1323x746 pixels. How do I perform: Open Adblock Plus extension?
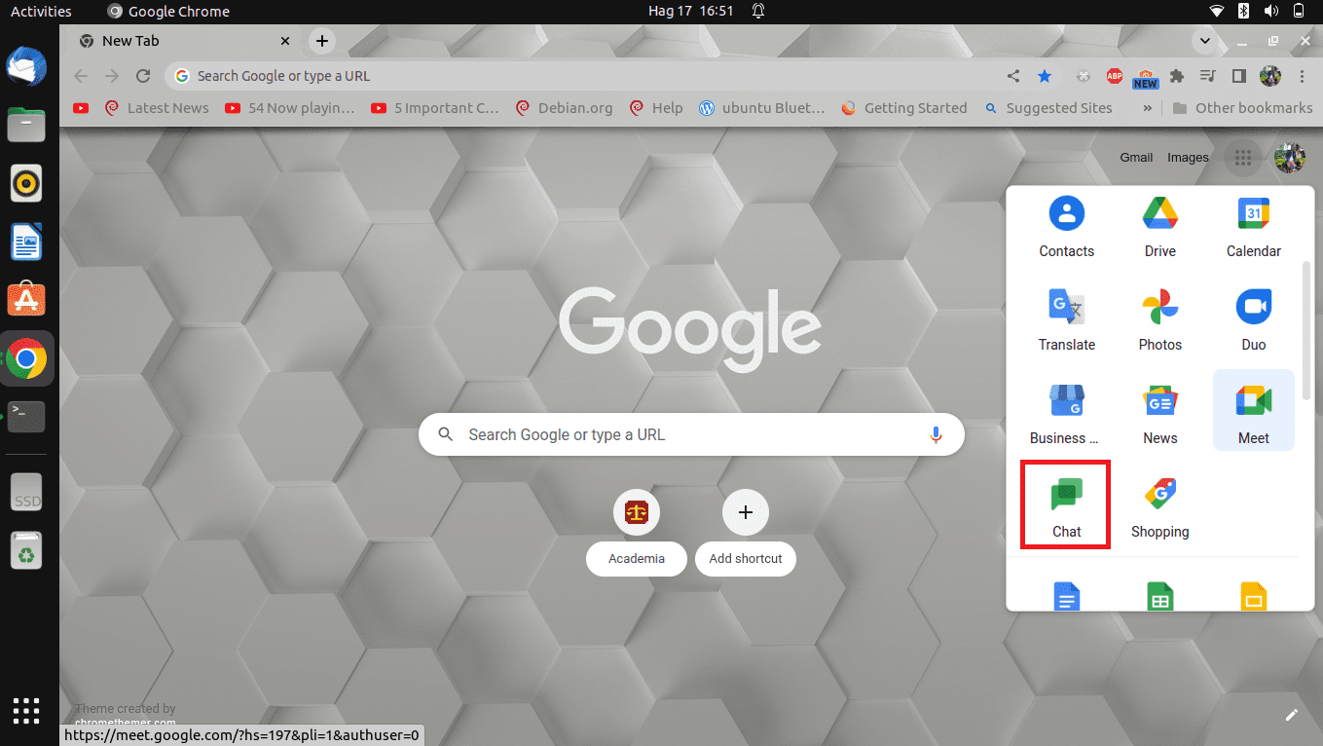click(x=1115, y=76)
